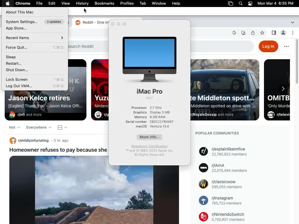The width and height of the screenshot is (299, 224).
Task: Open the View menu in menu bar
Action: [66, 3]
